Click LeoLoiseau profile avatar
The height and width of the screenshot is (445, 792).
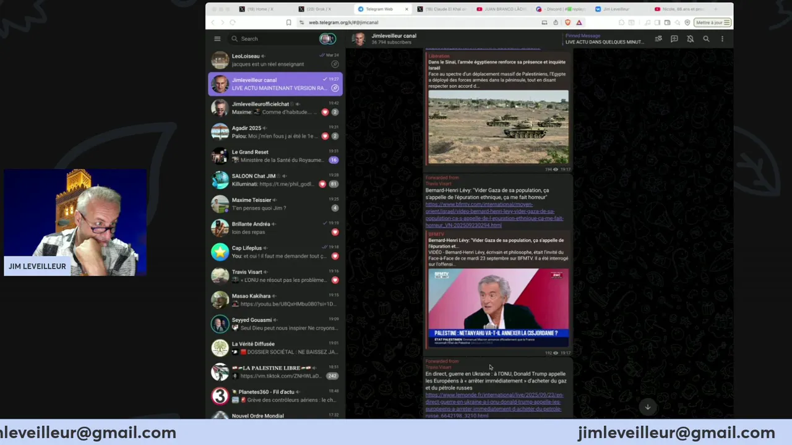click(220, 60)
